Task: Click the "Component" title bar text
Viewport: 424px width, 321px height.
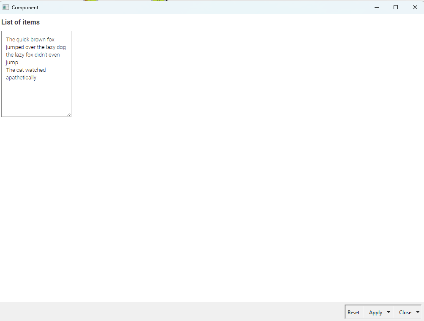Action: [25, 8]
